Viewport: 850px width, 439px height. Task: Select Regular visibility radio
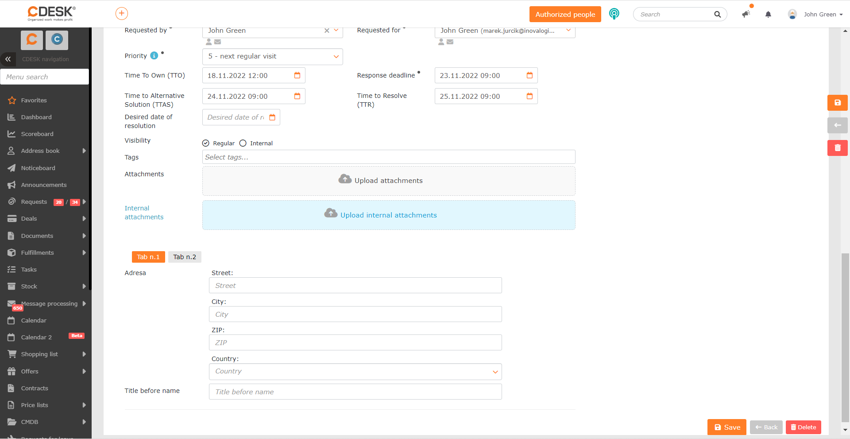pyautogui.click(x=205, y=143)
